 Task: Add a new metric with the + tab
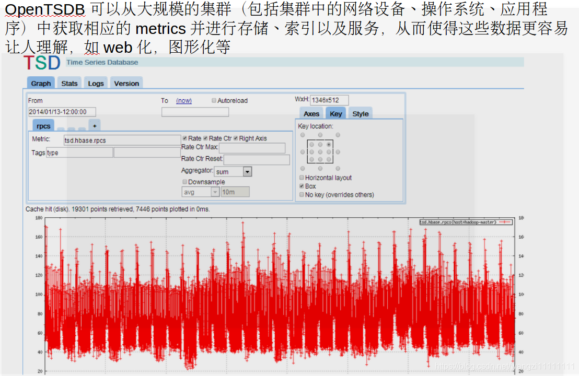95,126
